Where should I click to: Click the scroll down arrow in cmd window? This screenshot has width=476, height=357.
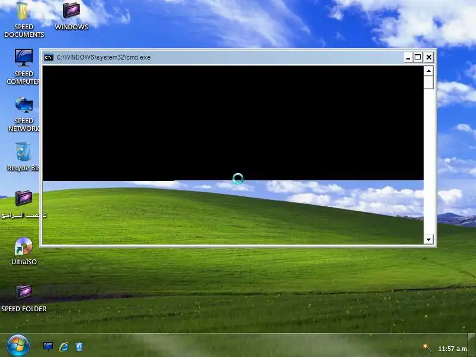[x=428, y=240]
